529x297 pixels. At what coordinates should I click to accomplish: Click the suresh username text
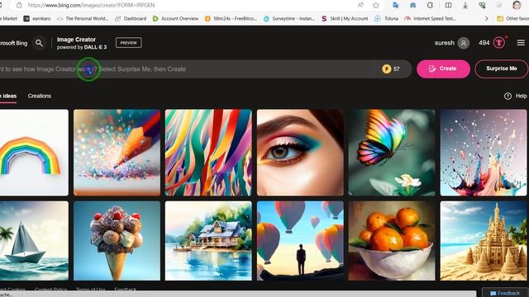coord(445,43)
